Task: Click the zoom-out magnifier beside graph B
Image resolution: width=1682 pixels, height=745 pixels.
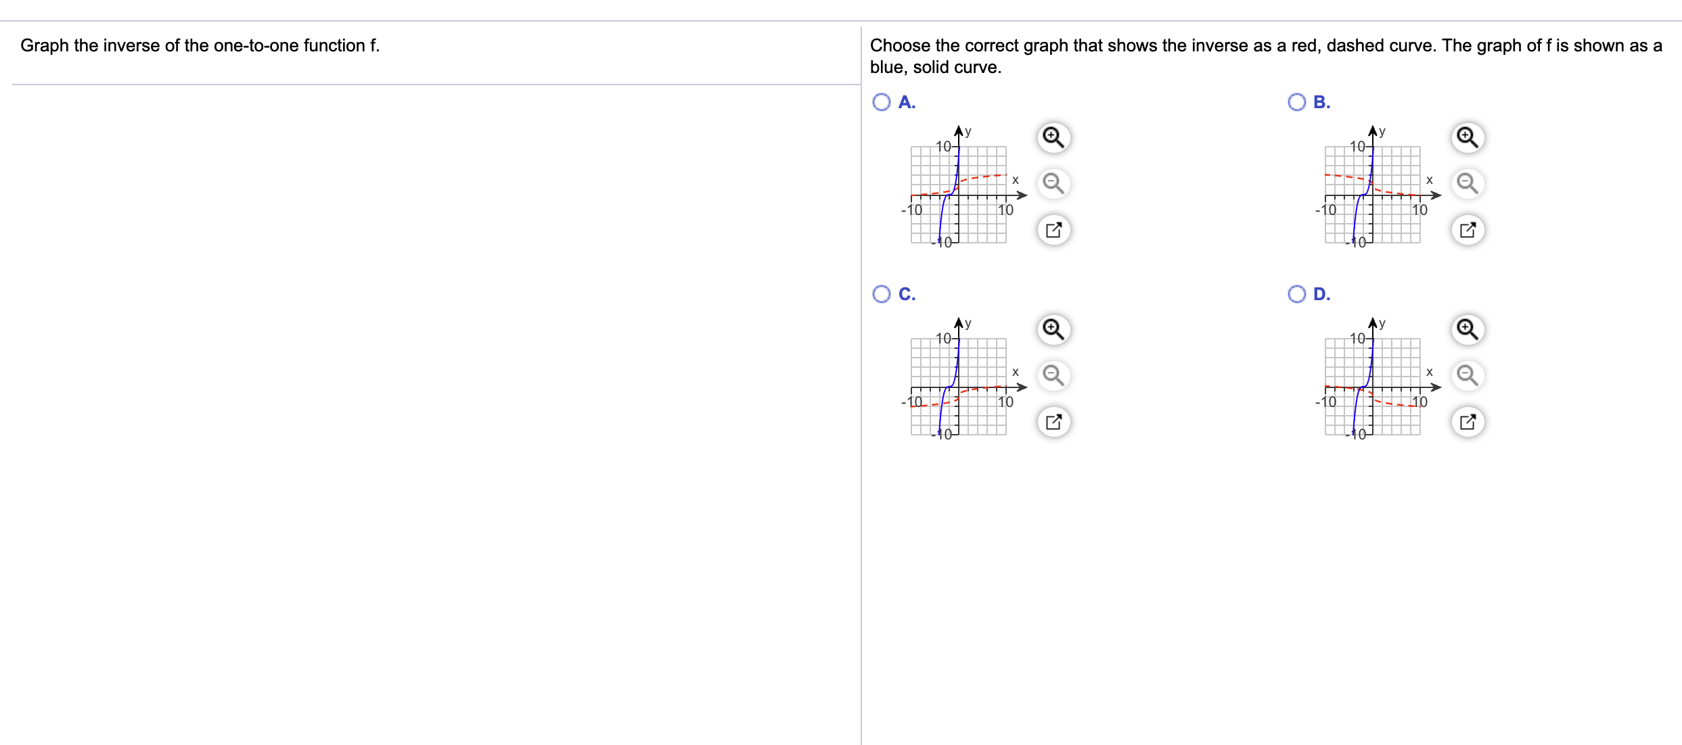Action: coord(1468,183)
